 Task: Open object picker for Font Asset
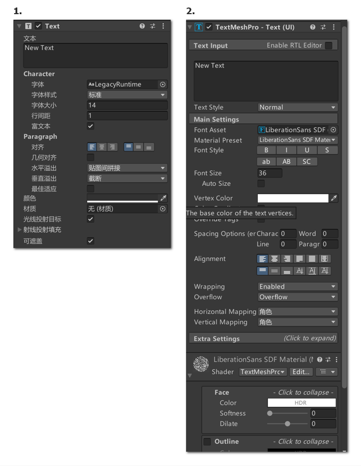(333, 130)
